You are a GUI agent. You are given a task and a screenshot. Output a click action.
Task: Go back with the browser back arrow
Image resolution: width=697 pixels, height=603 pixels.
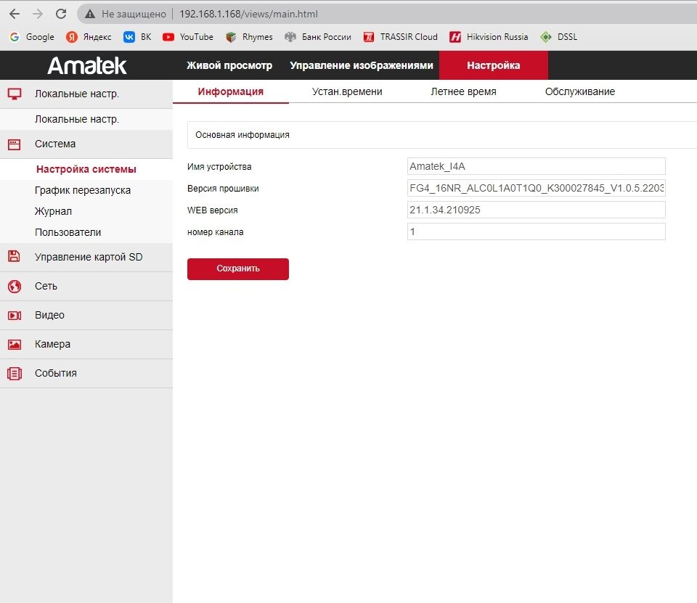coord(15,14)
